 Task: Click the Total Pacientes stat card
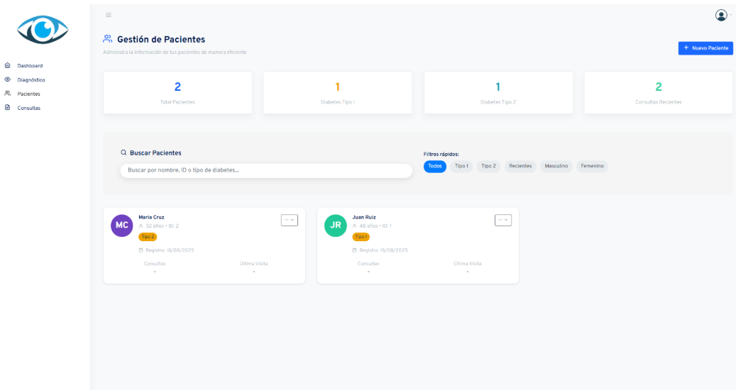click(x=177, y=92)
